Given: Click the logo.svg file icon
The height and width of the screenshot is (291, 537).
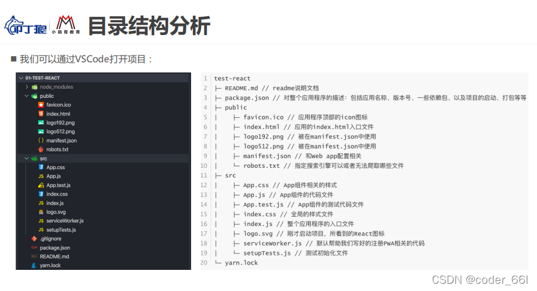Looking at the screenshot, I should click(x=41, y=212).
